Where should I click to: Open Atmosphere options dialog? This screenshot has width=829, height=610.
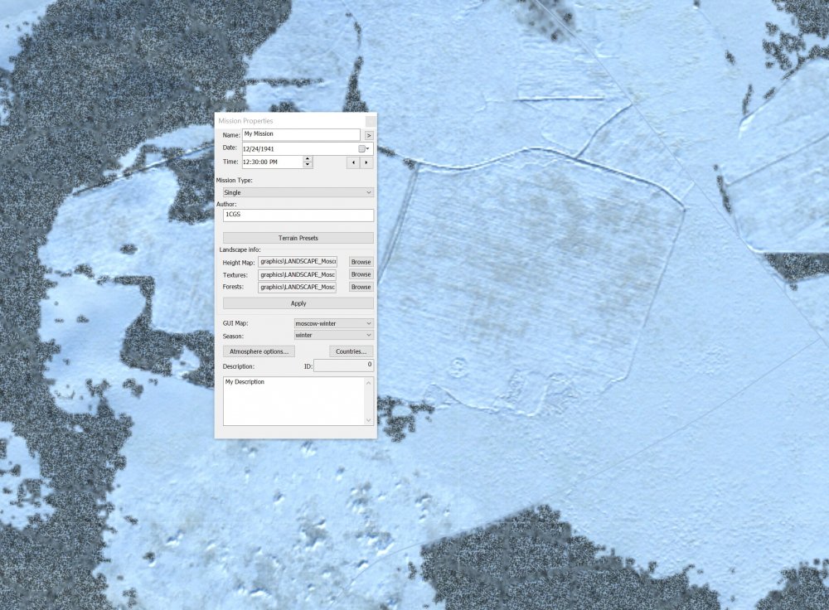(x=258, y=351)
